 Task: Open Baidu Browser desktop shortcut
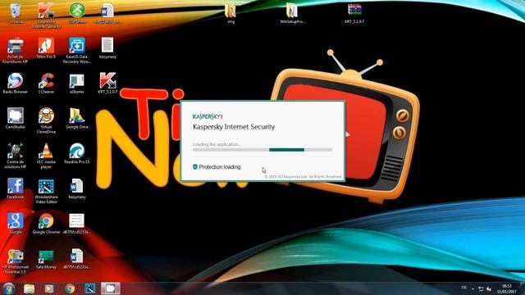(x=15, y=83)
